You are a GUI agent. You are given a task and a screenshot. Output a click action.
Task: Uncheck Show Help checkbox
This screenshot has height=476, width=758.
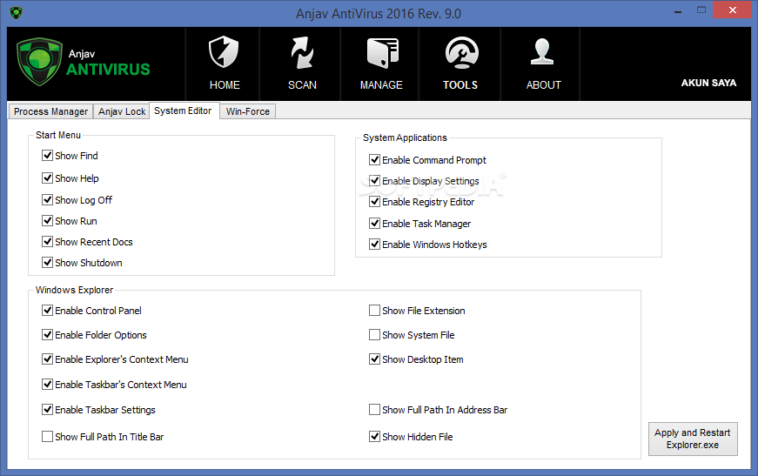tap(47, 178)
